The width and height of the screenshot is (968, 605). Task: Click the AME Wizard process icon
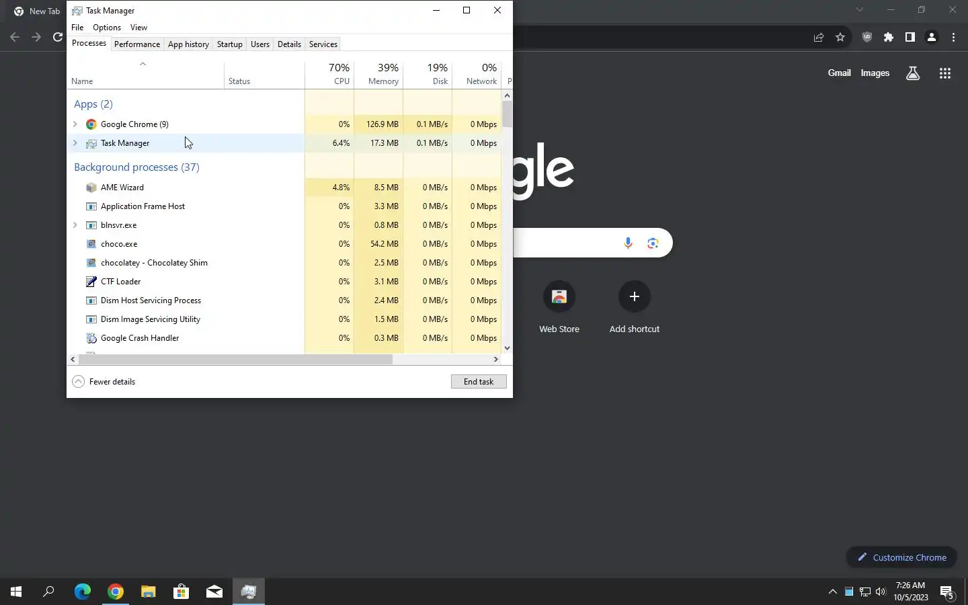(x=91, y=188)
